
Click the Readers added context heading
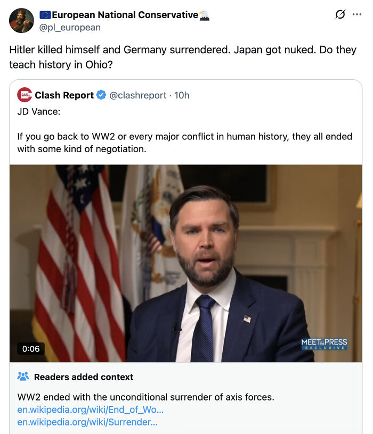(x=84, y=377)
